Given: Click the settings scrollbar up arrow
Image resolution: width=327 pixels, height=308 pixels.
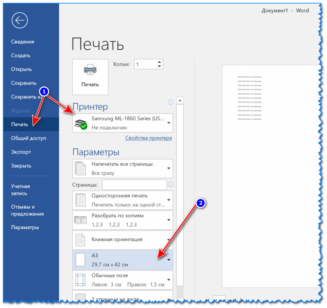Looking at the screenshot, I should pos(180,100).
